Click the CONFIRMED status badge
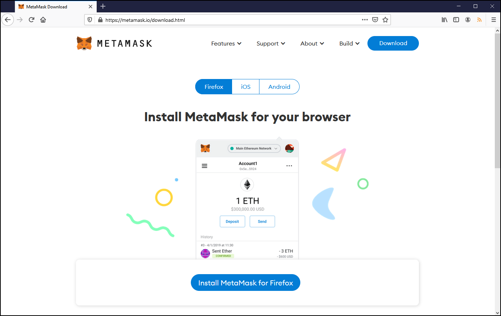Viewport: 501px width, 316px height. [223, 256]
